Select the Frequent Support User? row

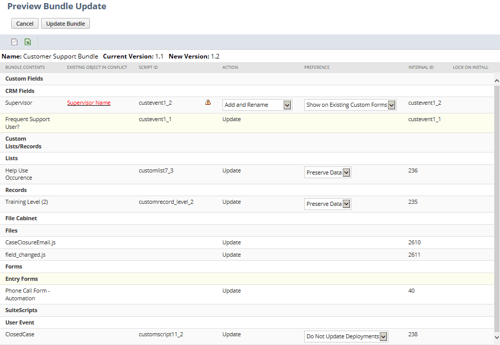[247, 123]
